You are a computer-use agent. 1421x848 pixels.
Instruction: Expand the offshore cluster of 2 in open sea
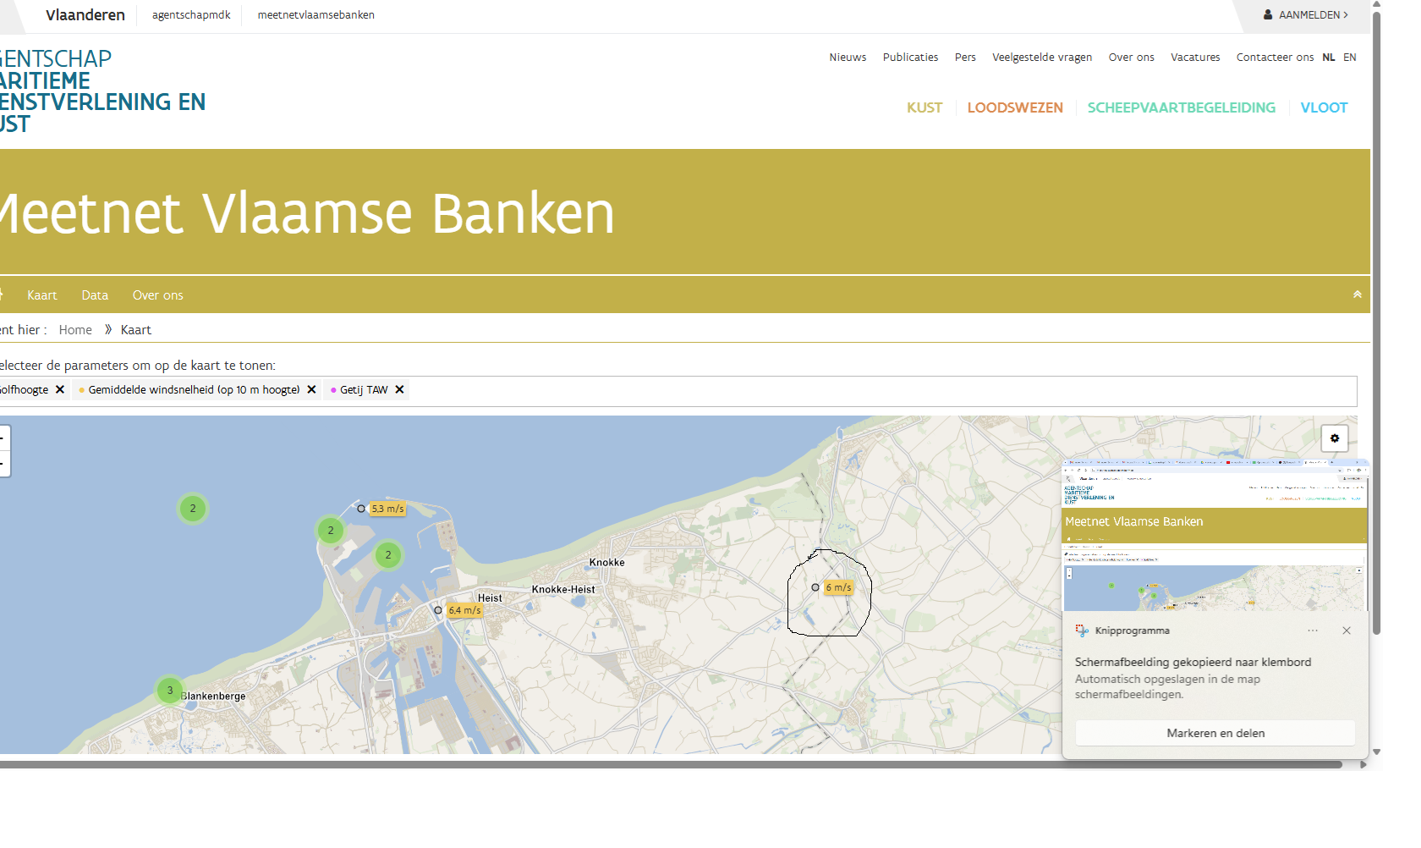coord(193,509)
